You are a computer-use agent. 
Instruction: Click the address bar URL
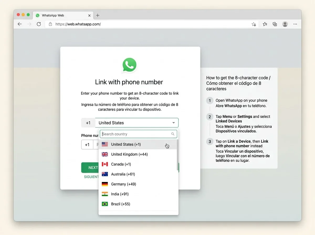[78, 24]
